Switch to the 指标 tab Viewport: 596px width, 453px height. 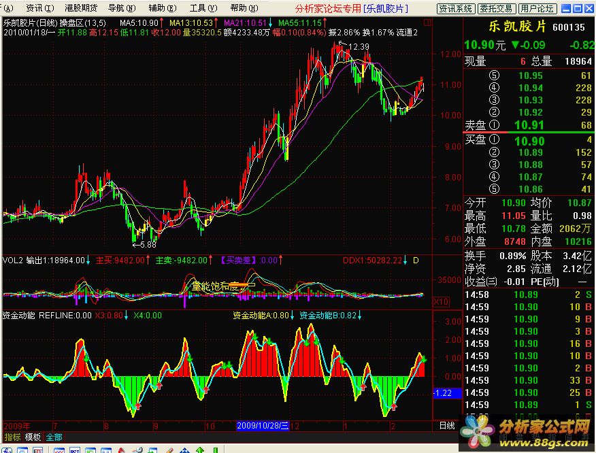[12, 437]
